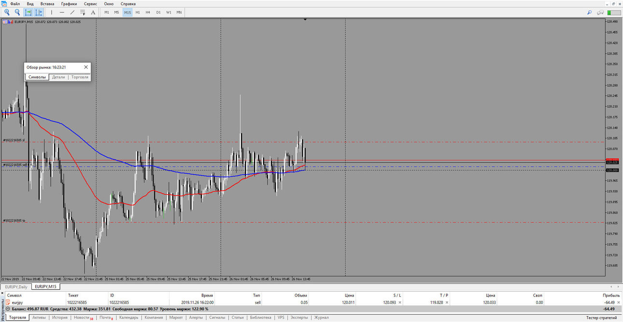Open the Справка menu

pyautogui.click(x=128, y=3)
